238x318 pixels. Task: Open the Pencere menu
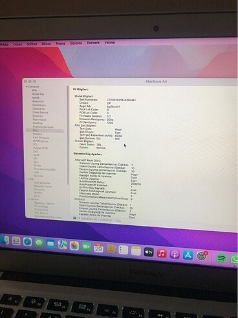93,43
